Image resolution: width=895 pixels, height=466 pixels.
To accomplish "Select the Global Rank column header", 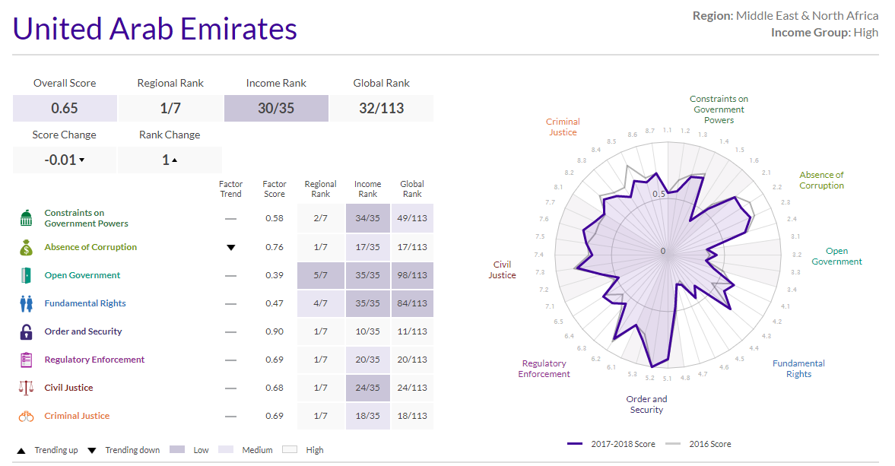I will [x=412, y=189].
